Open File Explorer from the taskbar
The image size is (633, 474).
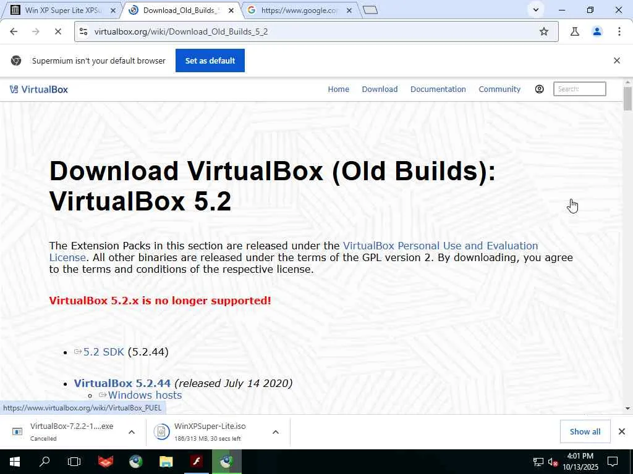pyautogui.click(x=166, y=462)
